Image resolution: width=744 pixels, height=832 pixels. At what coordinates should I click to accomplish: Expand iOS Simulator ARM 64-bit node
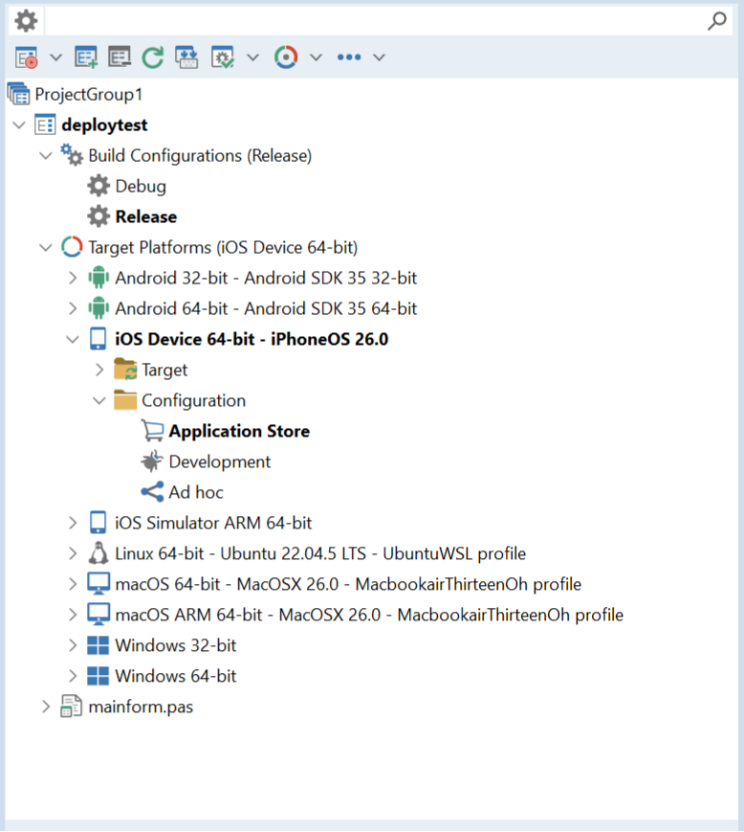(x=73, y=523)
